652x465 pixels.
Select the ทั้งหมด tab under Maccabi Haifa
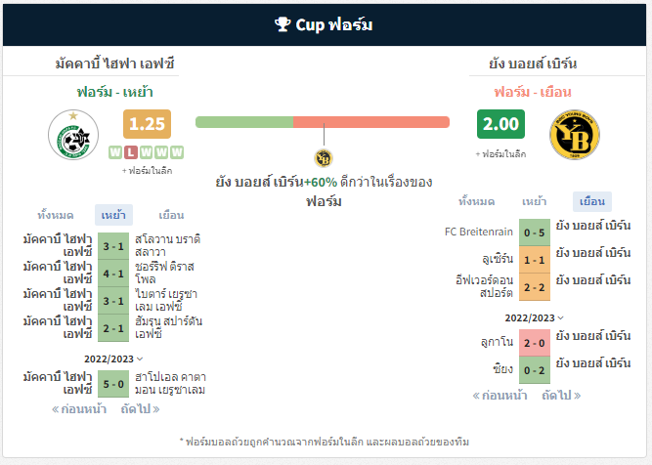[x=56, y=215]
